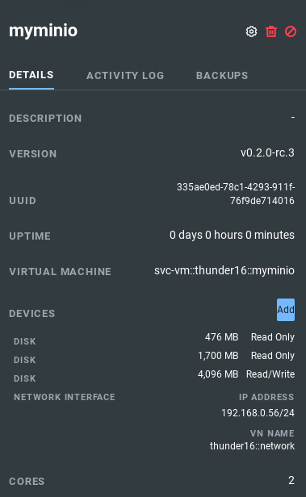
Task: Open the Backups tab
Action: (x=222, y=76)
